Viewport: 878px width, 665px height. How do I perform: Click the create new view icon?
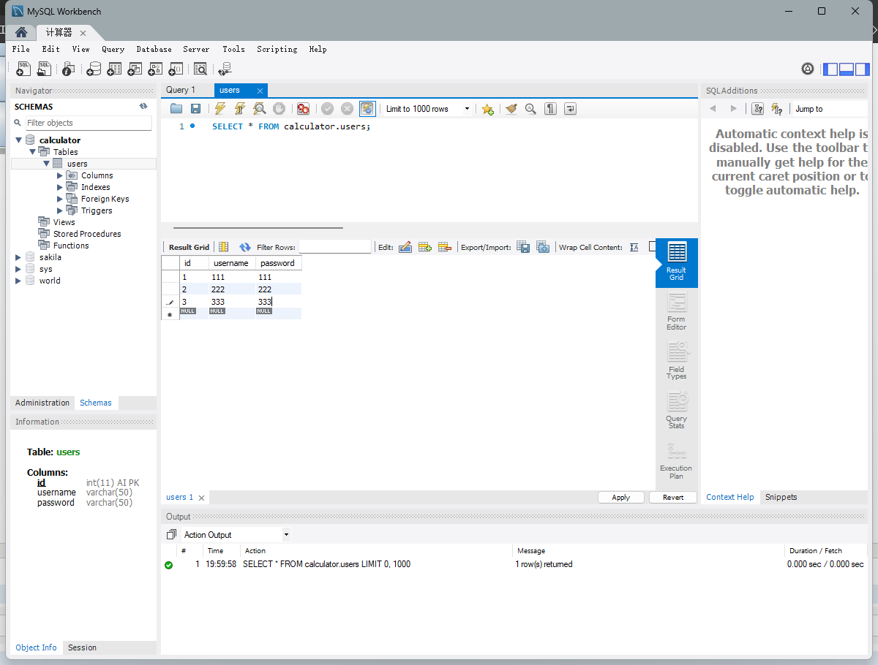point(135,69)
